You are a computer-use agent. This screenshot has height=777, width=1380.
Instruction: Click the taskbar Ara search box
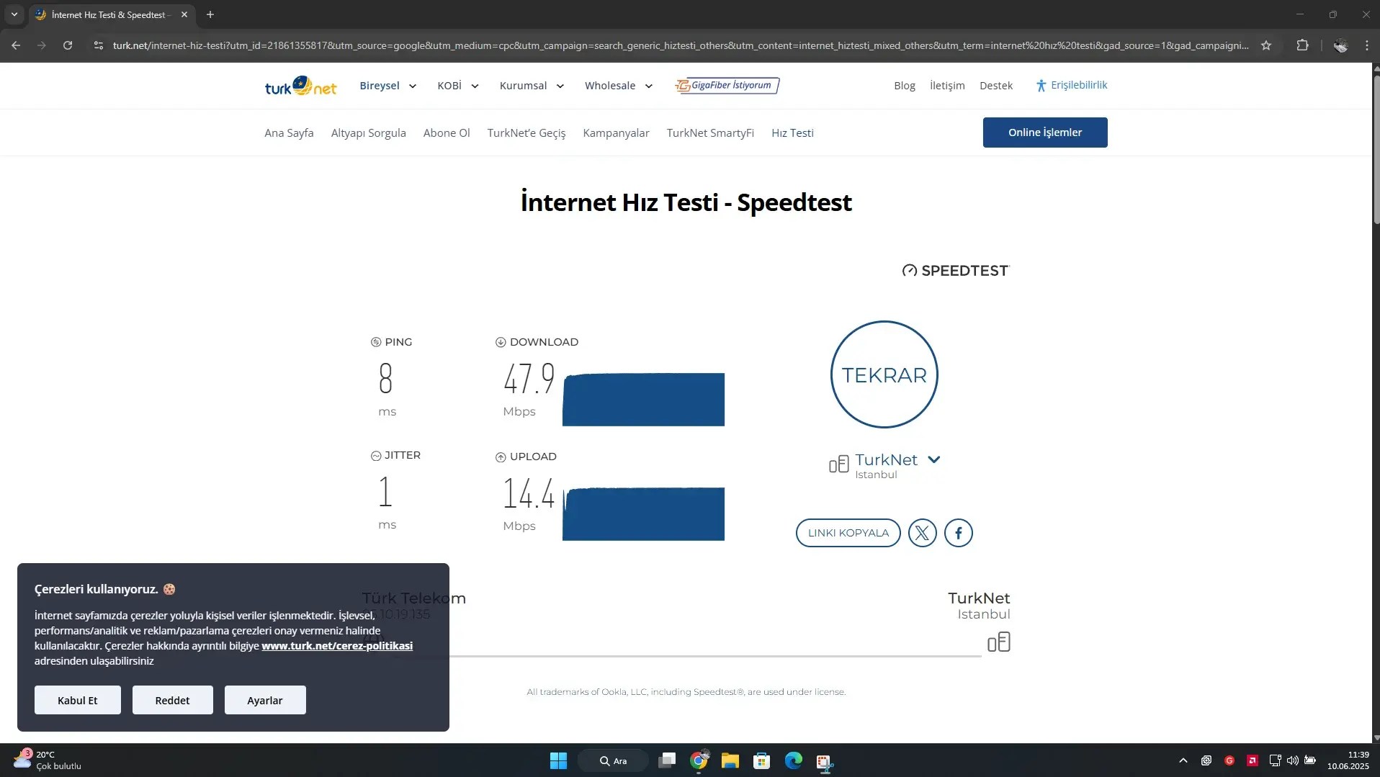coord(614,760)
